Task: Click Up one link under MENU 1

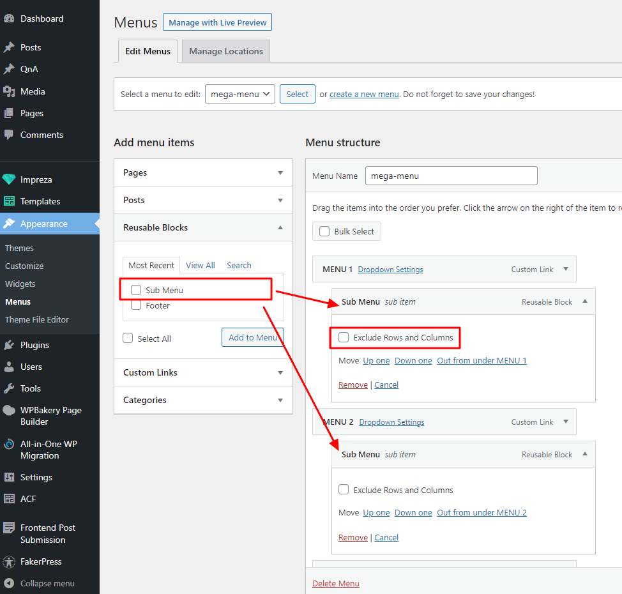Action: click(x=376, y=360)
